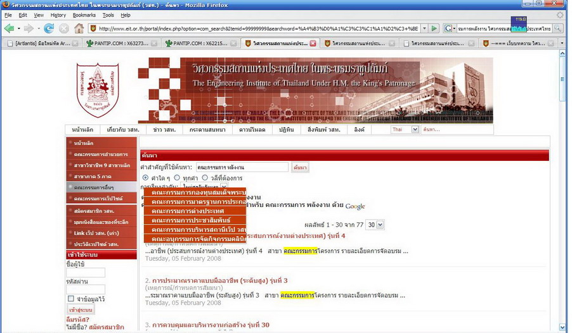Click the Forward arrow button
The width and height of the screenshot is (572, 333).
(x=28, y=28)
